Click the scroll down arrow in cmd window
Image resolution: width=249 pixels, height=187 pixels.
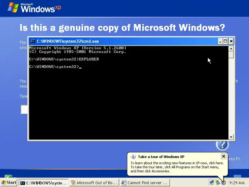coord(231,137)
